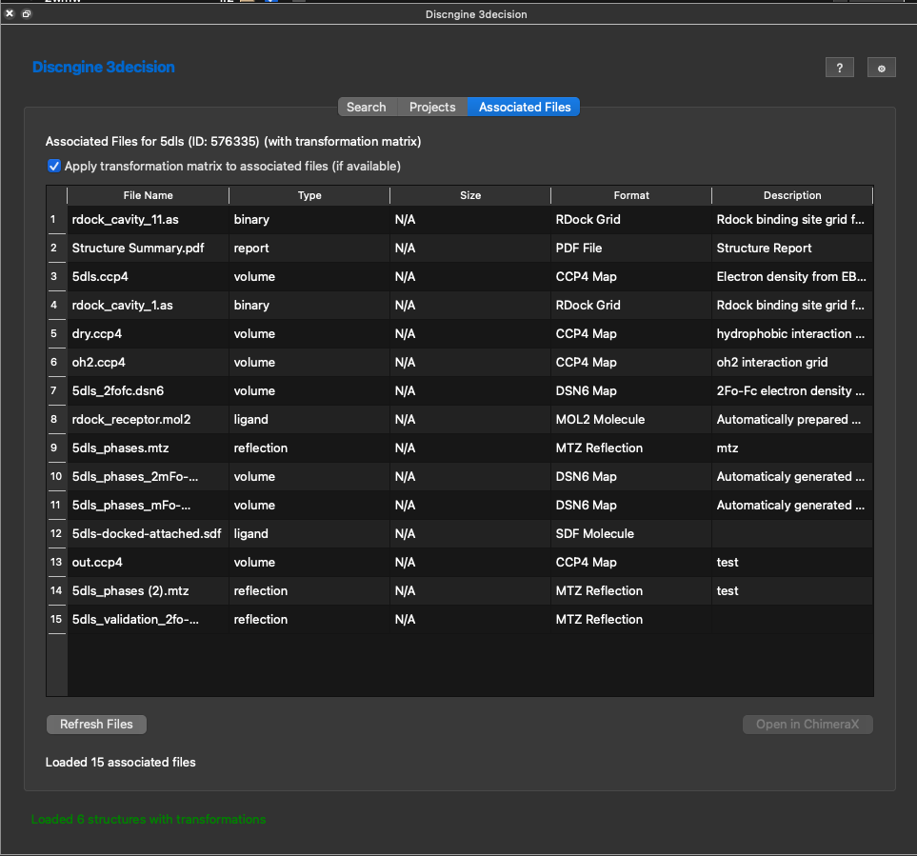This screenshot has height=856, width=917.
Task: Select file 5dls-docked-attached.sdf
Action: [x=148, y=534]
